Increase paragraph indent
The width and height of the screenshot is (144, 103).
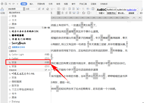pyautogui.click(x=73, y=9)
